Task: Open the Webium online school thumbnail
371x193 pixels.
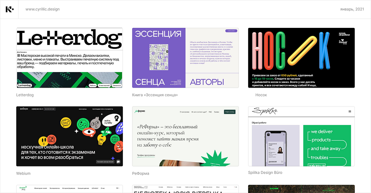Action: click(x=70, y=136)
